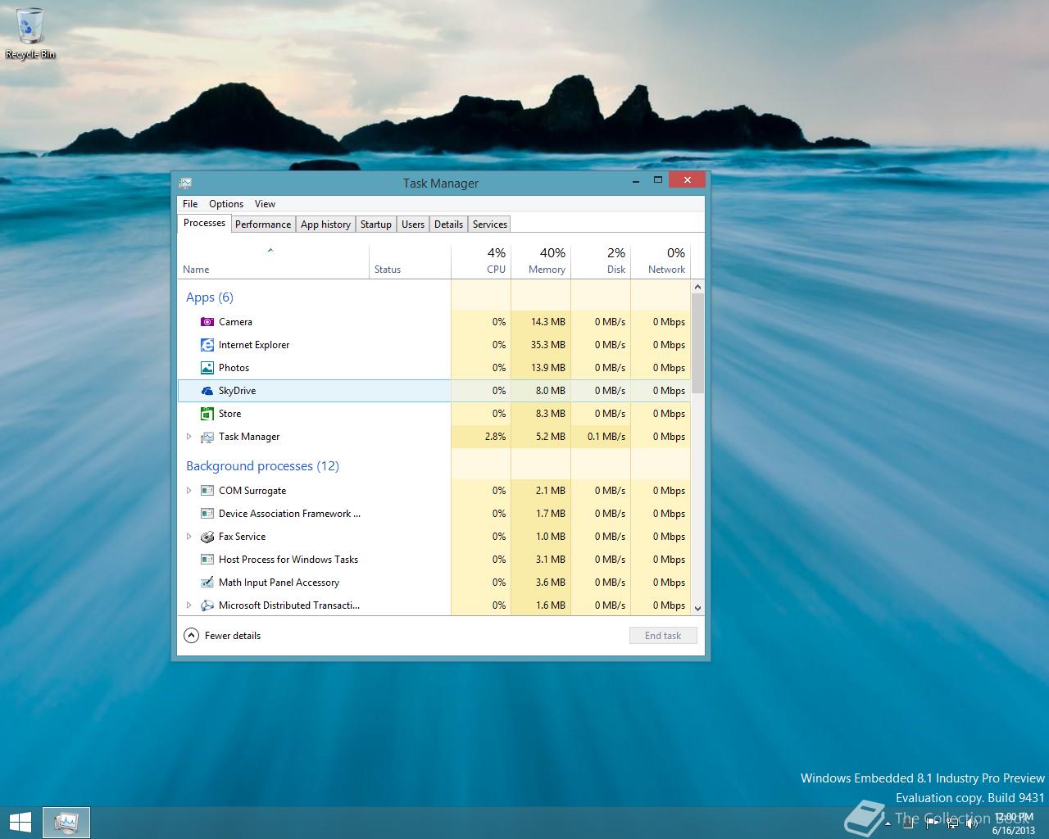
Task: Select the Host Process for Windows Tasks name
Action: pyautogui.click(x=288, y=560)
